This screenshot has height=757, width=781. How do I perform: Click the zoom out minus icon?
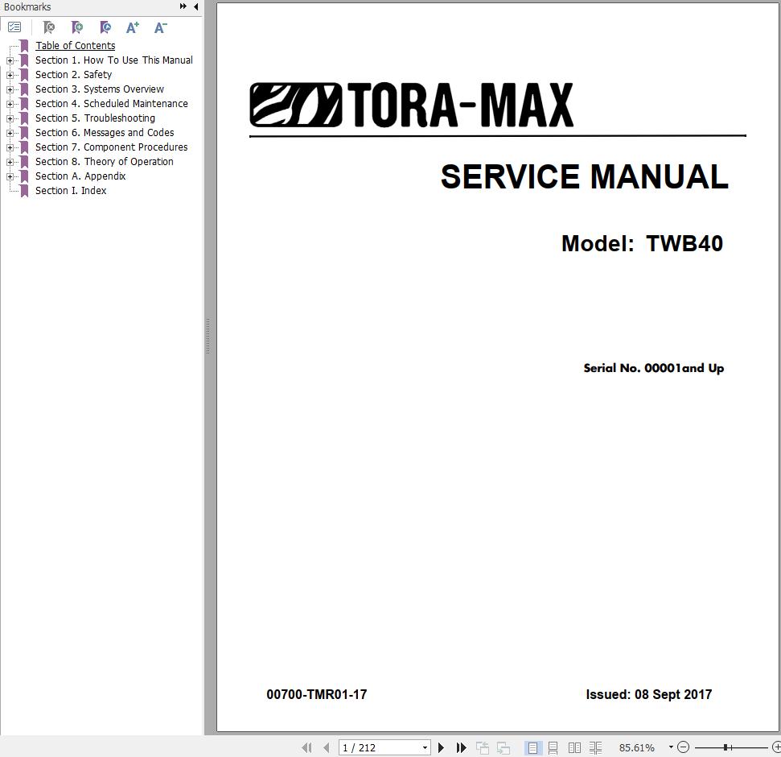click(683, 747)
